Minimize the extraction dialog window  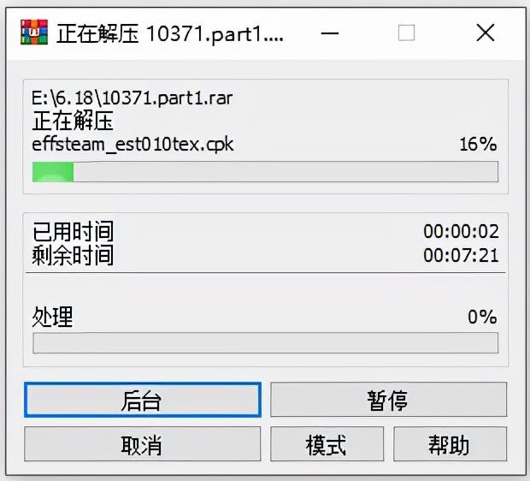click(330, 33)
